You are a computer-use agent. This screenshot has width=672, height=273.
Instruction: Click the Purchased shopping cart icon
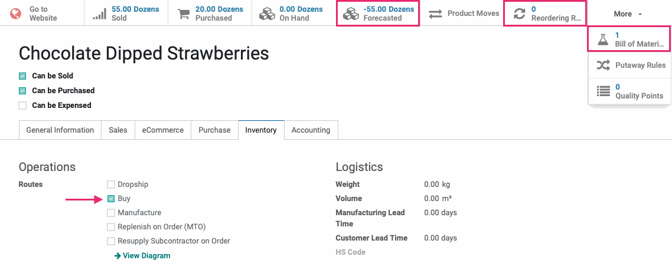click(184, 14)
